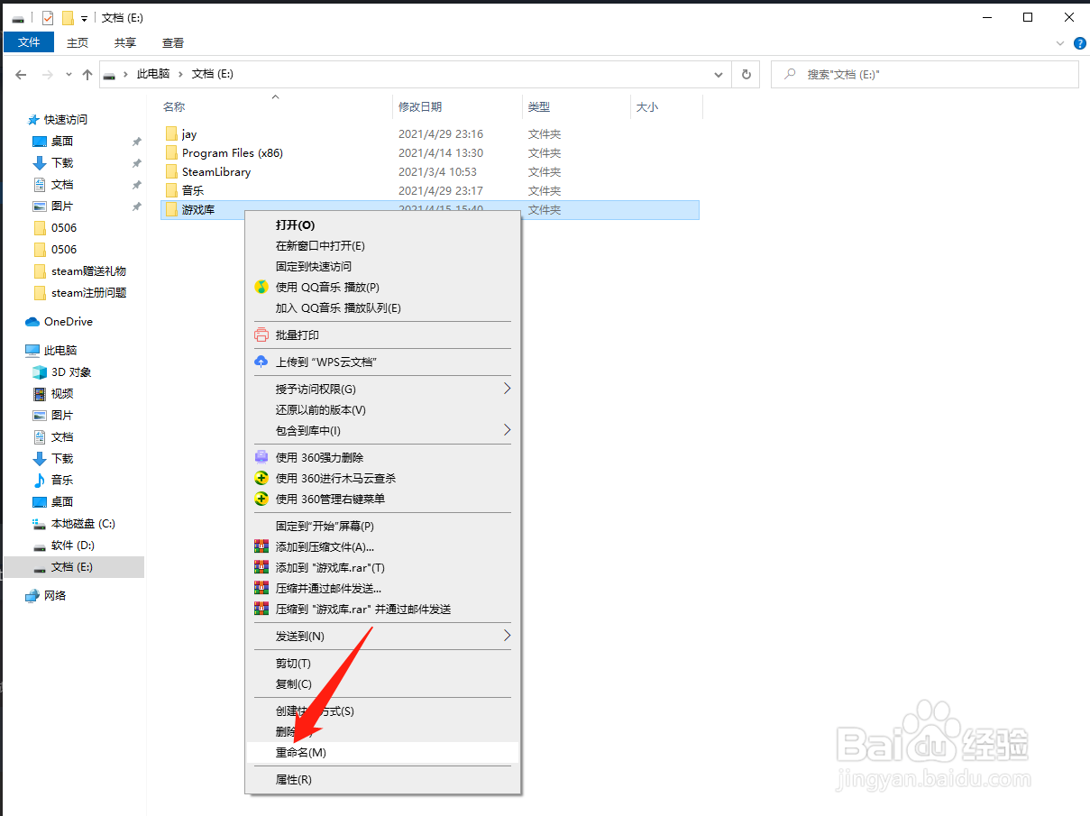Click the 网络 network icon in sidebar
This screenshot has width=1090, height=816.
[x=32, y=595]
